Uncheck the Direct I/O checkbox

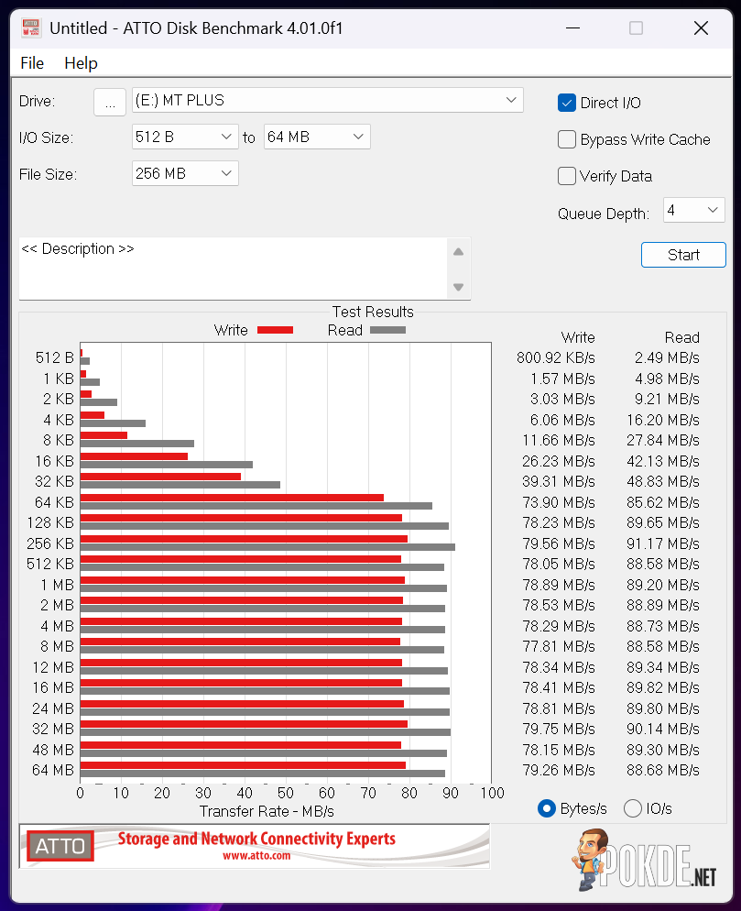click(567, 103)
